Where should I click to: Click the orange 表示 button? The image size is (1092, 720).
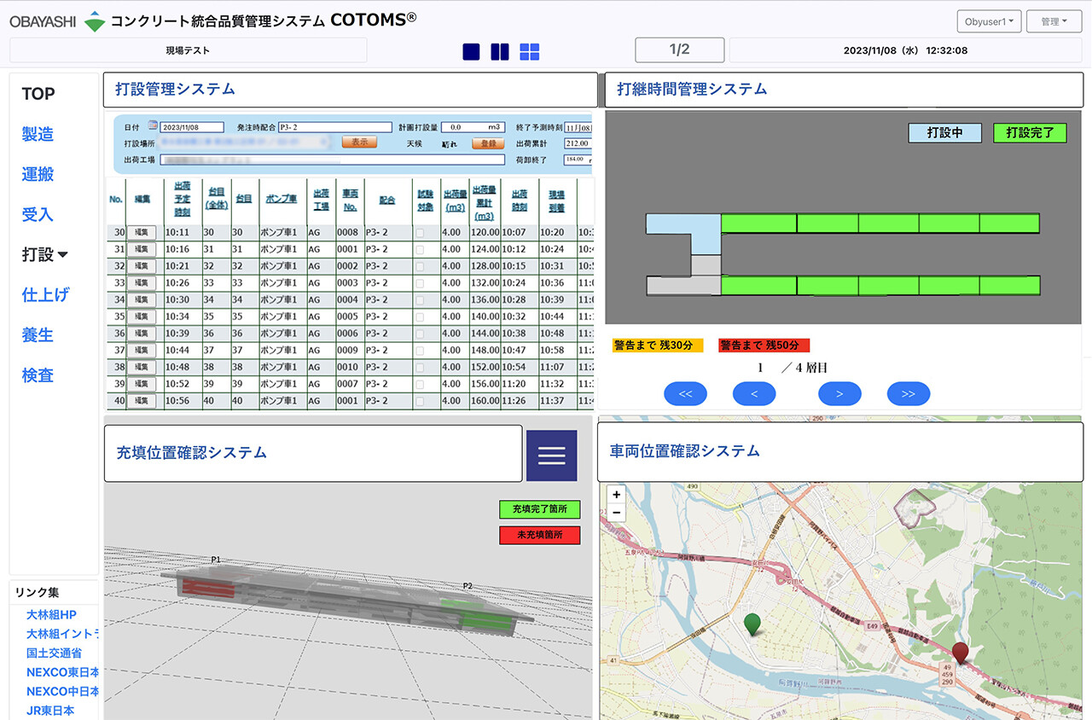click(x=359, y=142)
